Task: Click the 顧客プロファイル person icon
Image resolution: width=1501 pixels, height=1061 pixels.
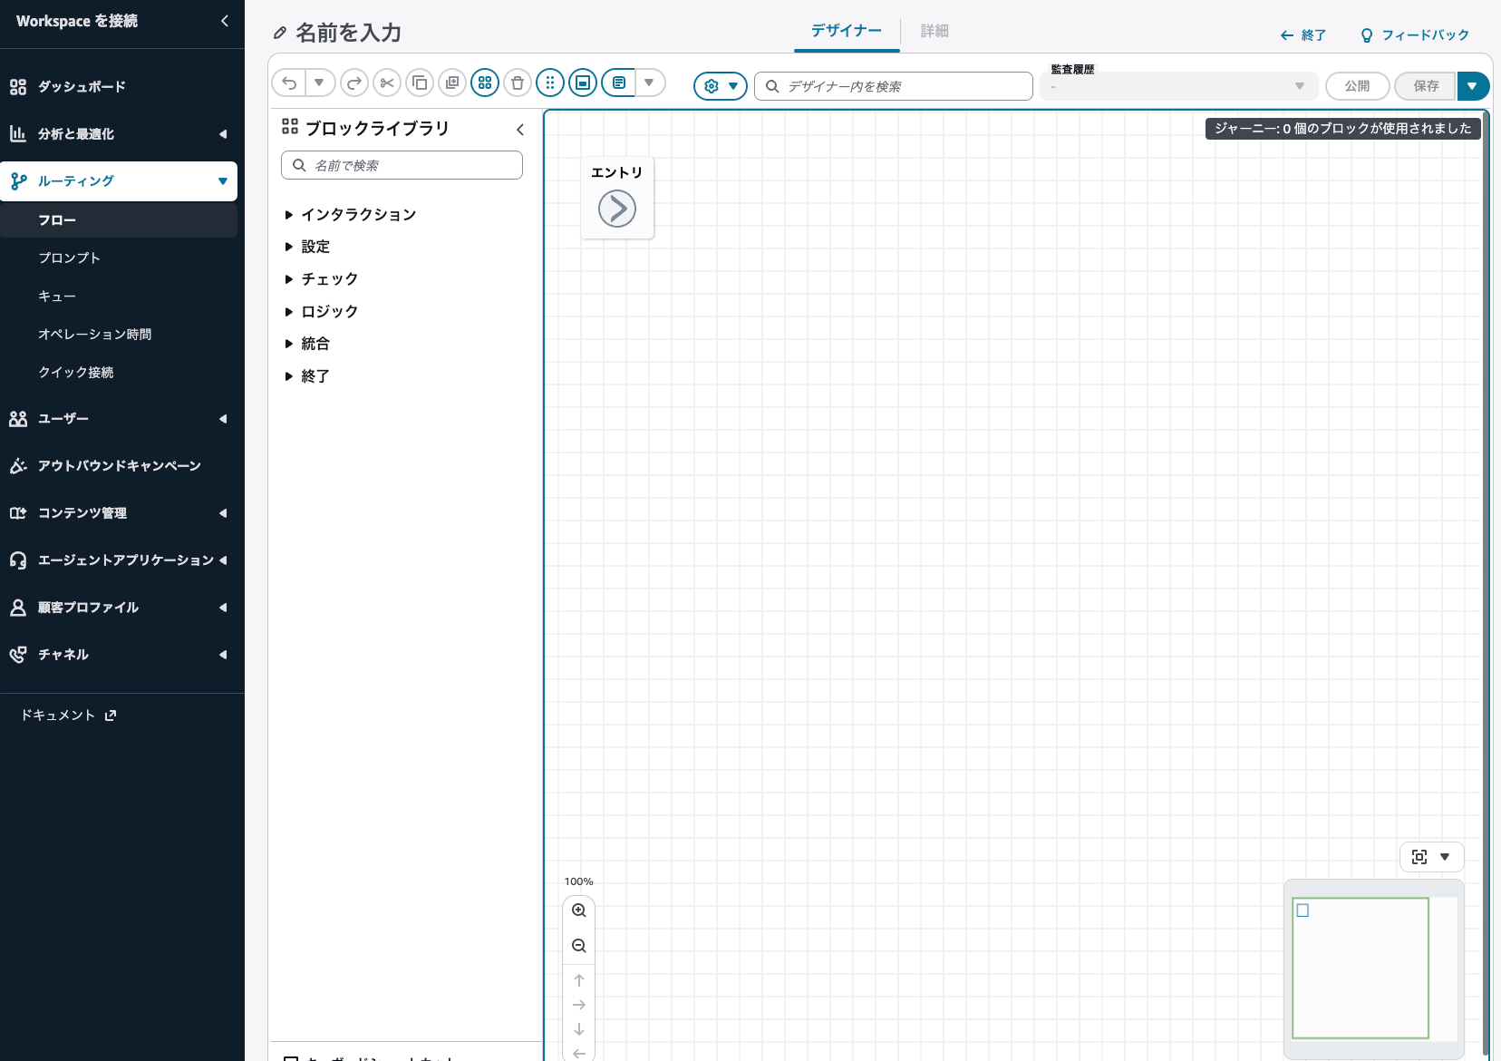Action: [x=18, y=608]
